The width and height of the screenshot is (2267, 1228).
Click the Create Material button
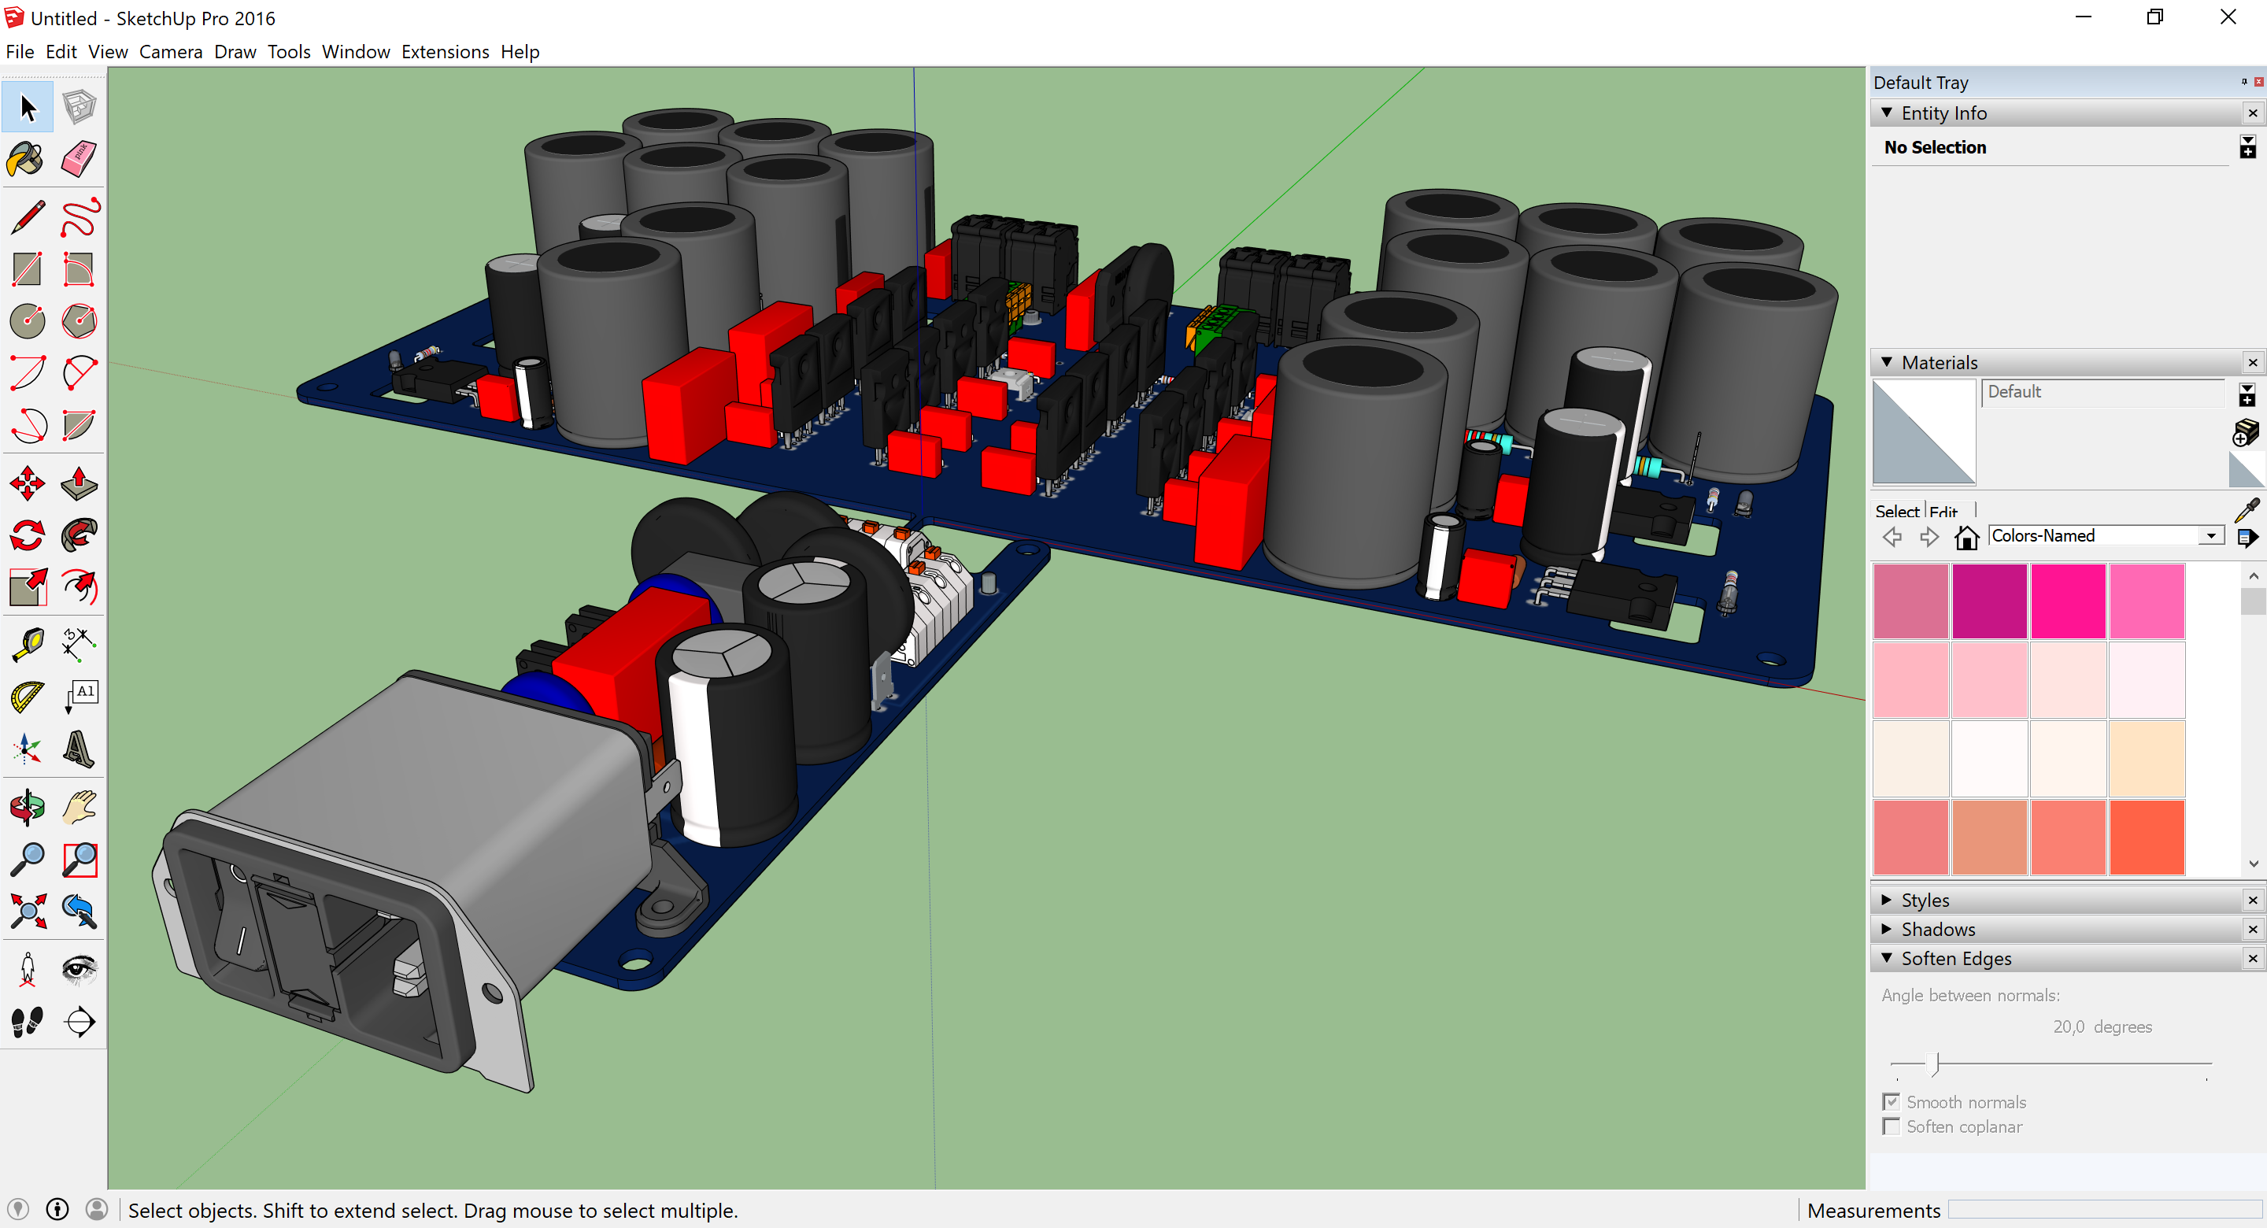coord(2246,432)
